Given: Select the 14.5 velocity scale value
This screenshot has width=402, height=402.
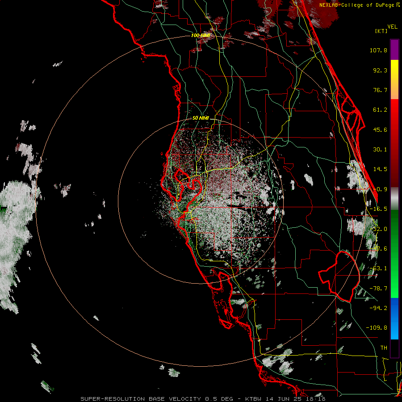Looking at the screenshot, I should click(x=380, y=169).
